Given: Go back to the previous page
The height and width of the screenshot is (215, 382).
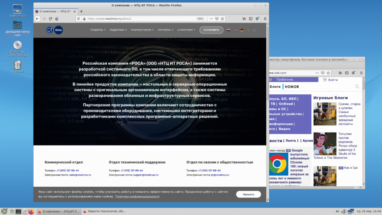Looking at the screenshot, I should 38,19.
